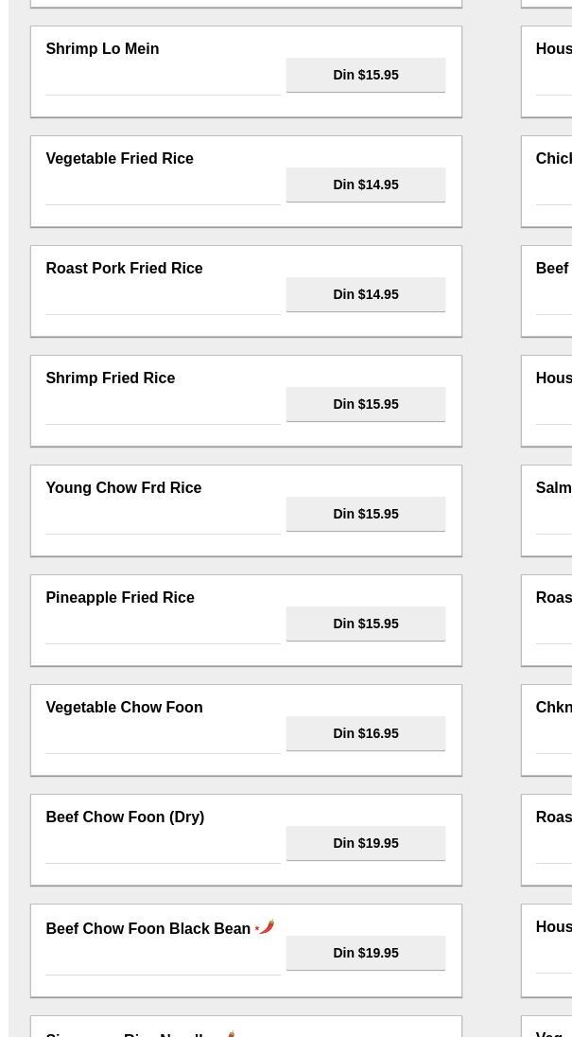Choose Roast Pork Fried Rice Din $14.95

(365, 294)
